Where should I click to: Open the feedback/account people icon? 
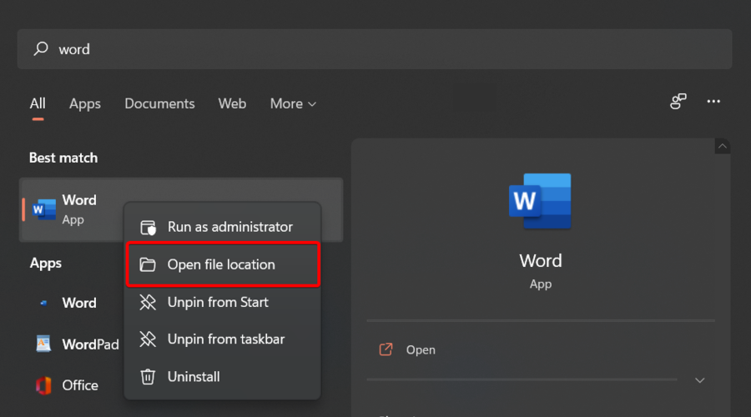coord(678,101)
